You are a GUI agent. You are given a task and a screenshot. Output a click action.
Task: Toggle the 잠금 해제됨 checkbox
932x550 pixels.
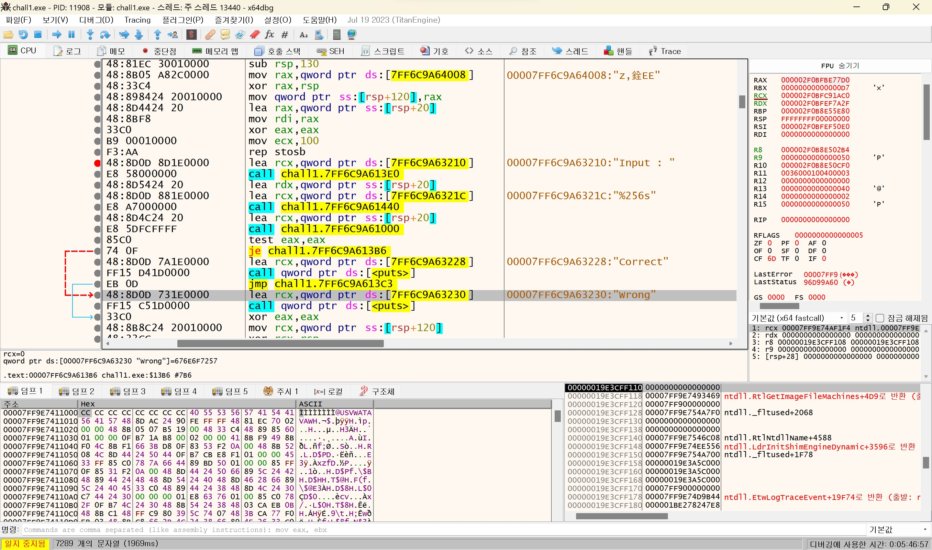click(880, 318)
